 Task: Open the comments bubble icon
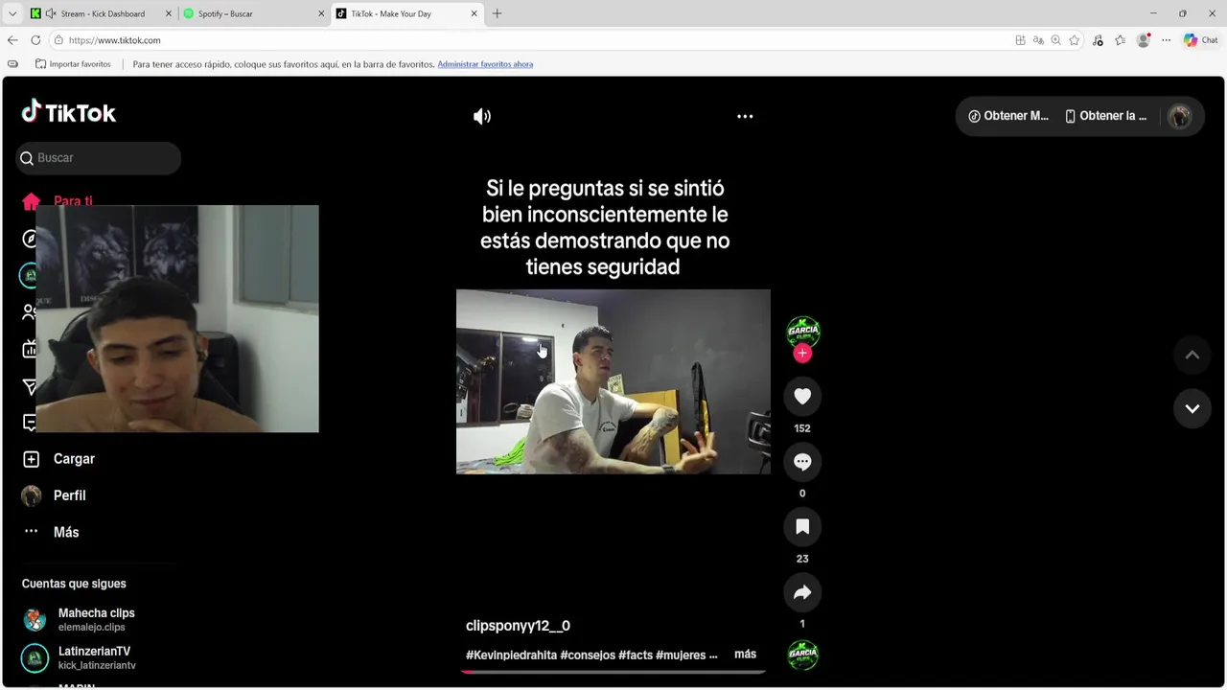(802, 462)
